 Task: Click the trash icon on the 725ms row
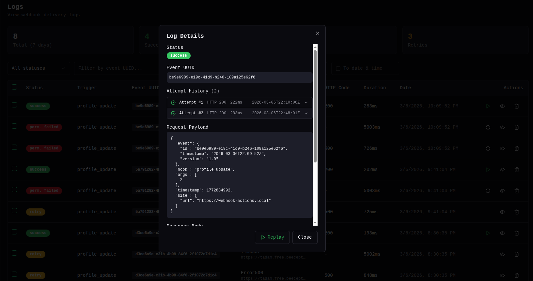516,212
